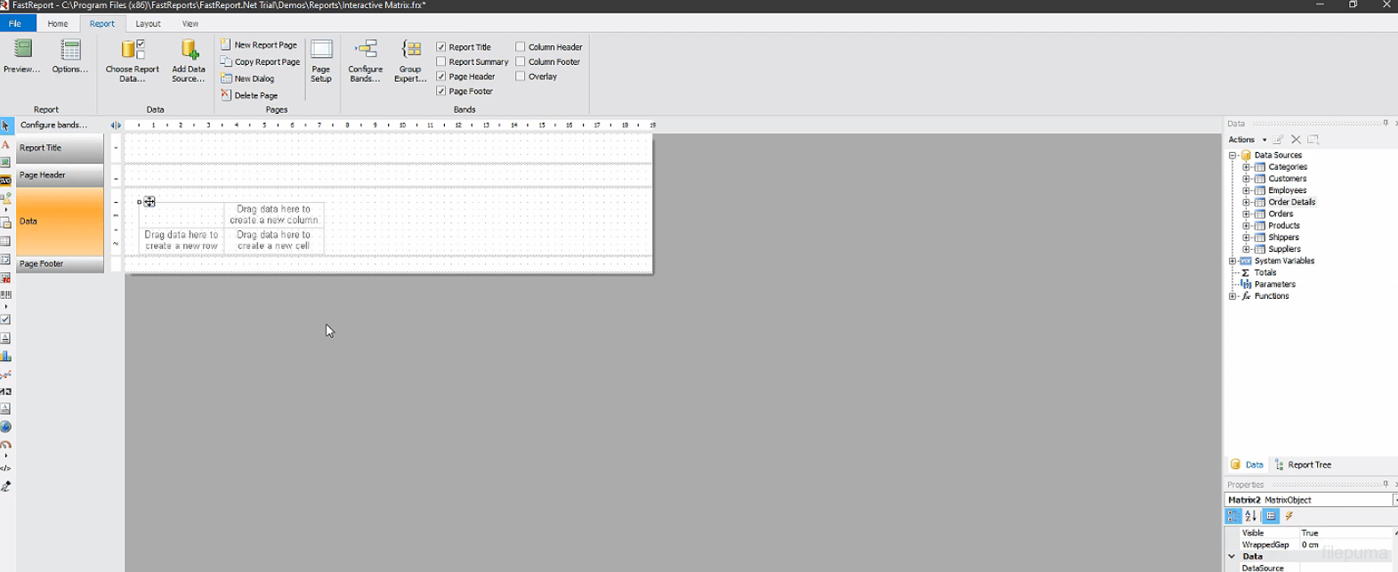
Task: Open the File menu
Action: [15, 24]
